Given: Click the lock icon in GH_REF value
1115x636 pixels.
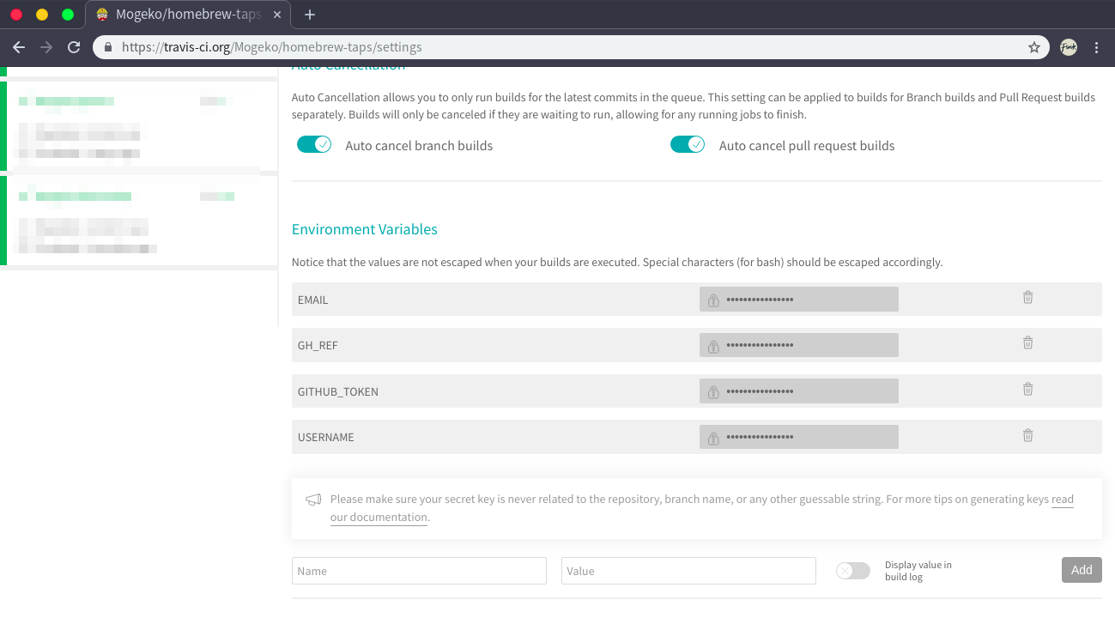Looking at the screenshot, I should click(713, 346).
